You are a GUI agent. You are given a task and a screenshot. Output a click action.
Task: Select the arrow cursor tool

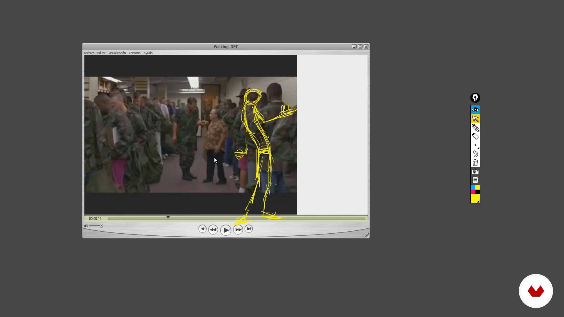pyautogui.click(x=475, y=119)
